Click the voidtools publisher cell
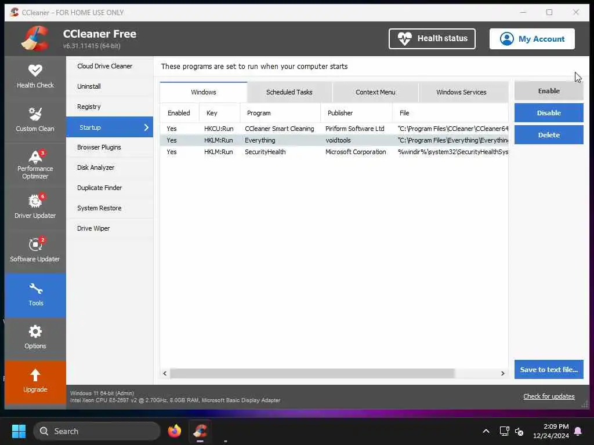Viewport: 594px width, 445px height. [338, 140]
